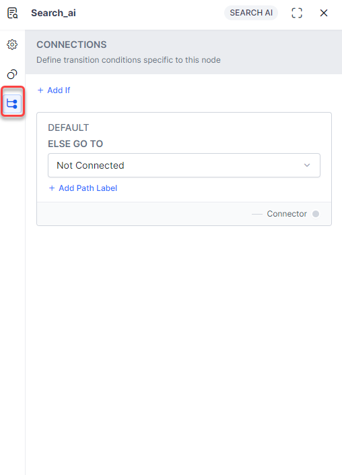Click the Connector label text
The width and height of the screenshot is (342, 475).
pyautogui.click(x=287, y=214)
